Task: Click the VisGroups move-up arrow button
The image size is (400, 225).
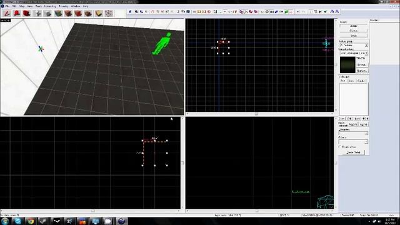Action: 364,119
